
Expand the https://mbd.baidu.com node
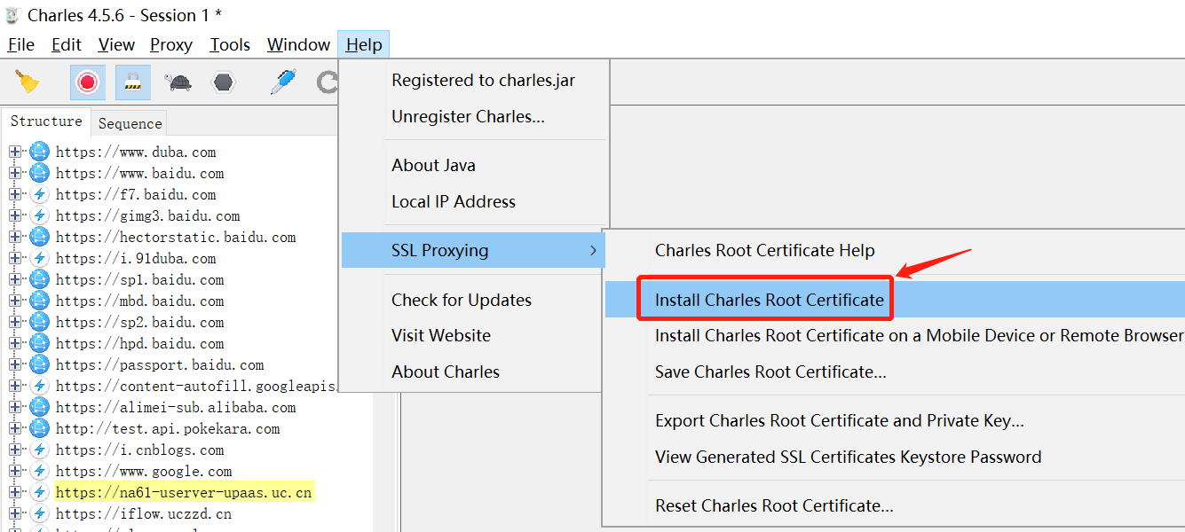[15, 301]
